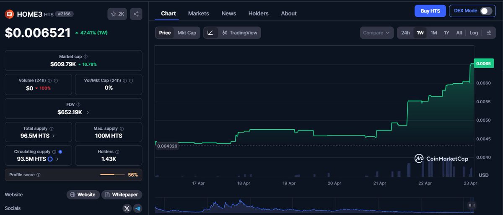Click the 100M HTS max supply value
Image resolution: width=503 pixels, height=215 pixels.
tap(109, 136)
